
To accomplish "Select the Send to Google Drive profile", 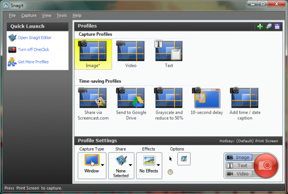I will point(131,104).
